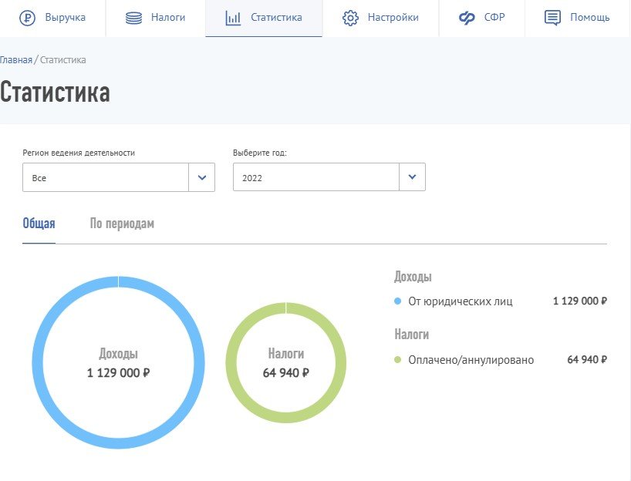Click the bar chart Статистика icon
Viewport: 631px width, 481px height.
[x=233, y=18]
